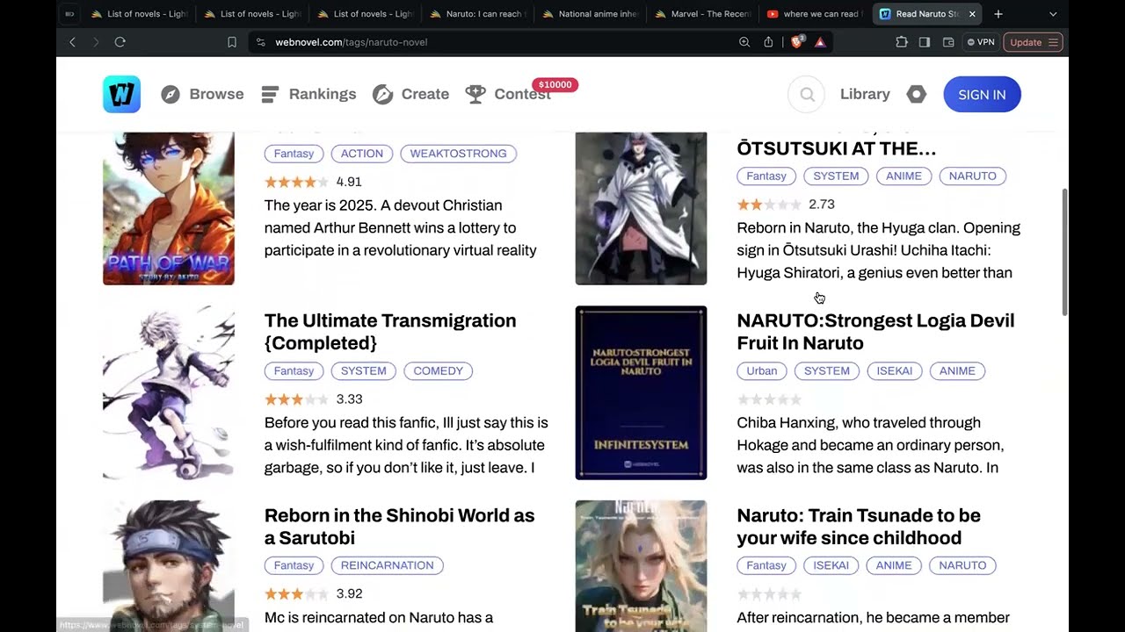The width and height of the screenshot is (1125, 632).
Task: Click the 2.73 rating text
Action: (x=822, y=205)
